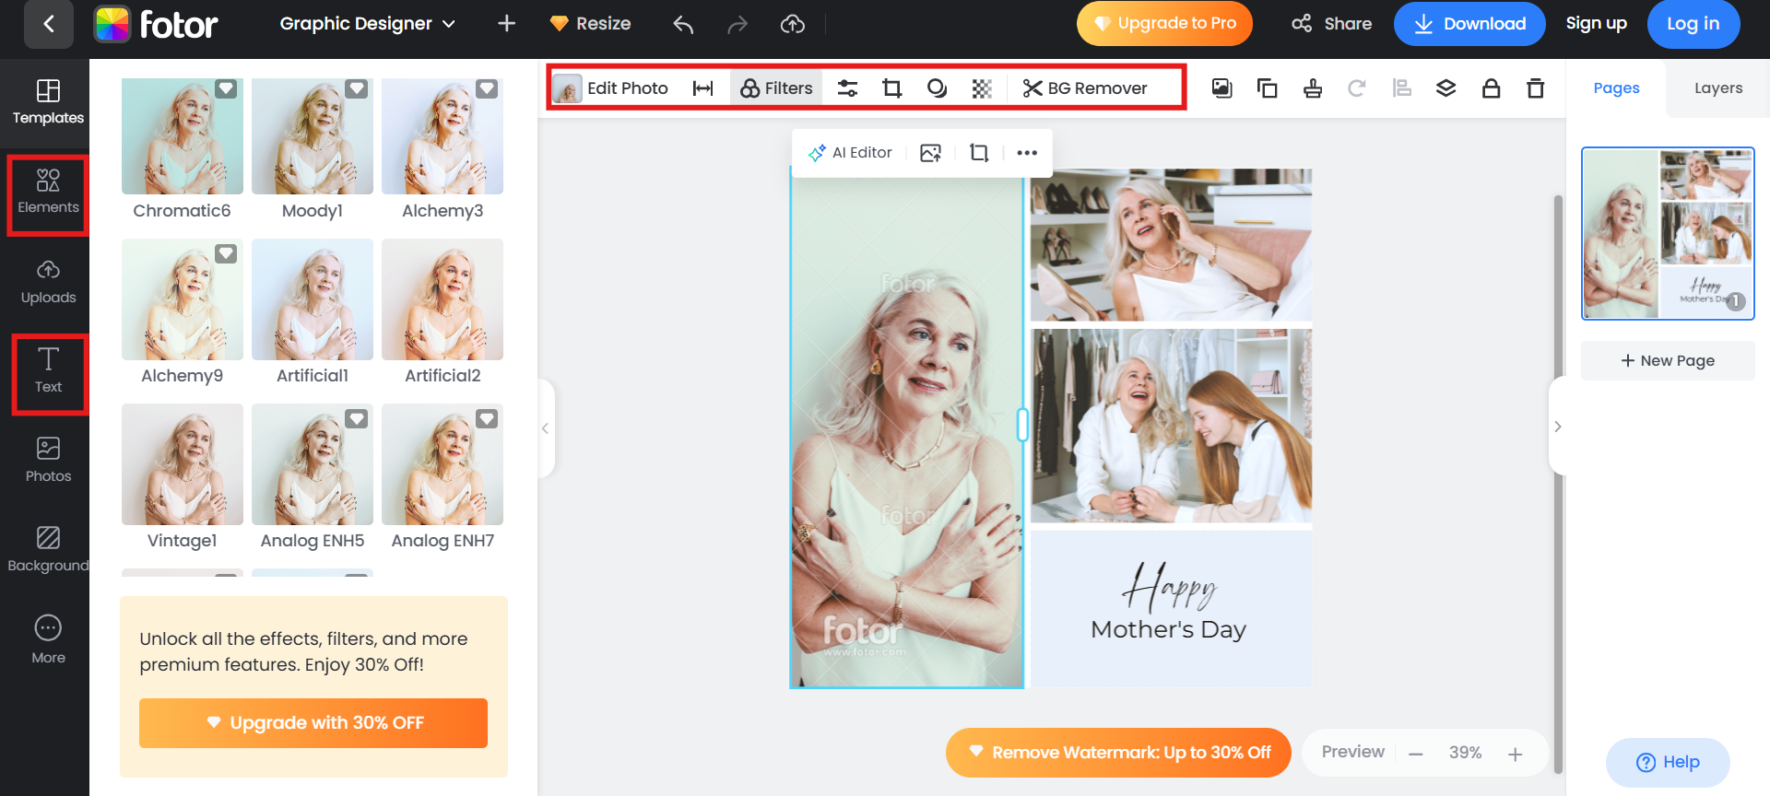Click the duplicate copy icon
Viewport: 1770px width, 796px height.
1267,88
